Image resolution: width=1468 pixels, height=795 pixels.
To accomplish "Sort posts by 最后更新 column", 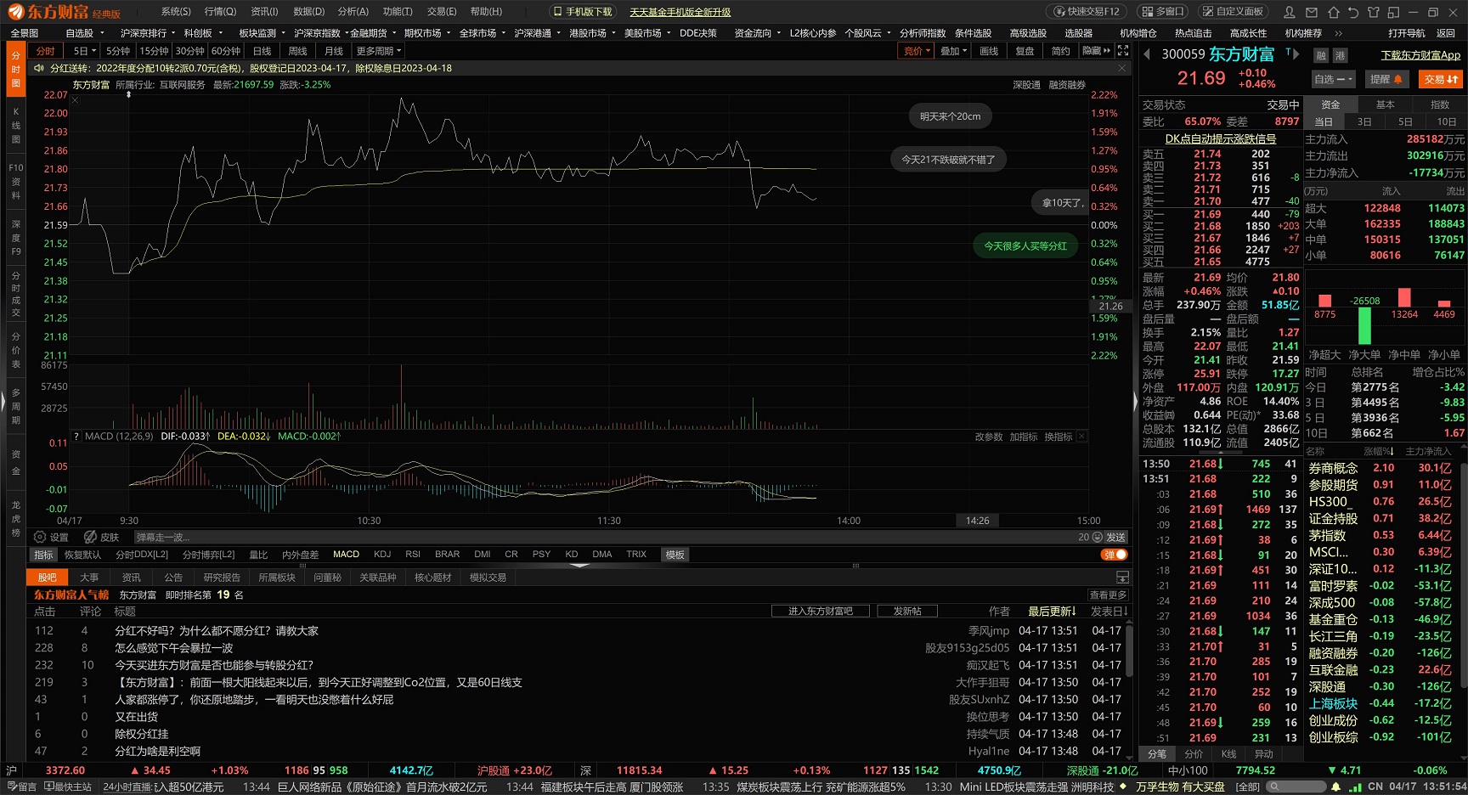I will coord(1052,612).
